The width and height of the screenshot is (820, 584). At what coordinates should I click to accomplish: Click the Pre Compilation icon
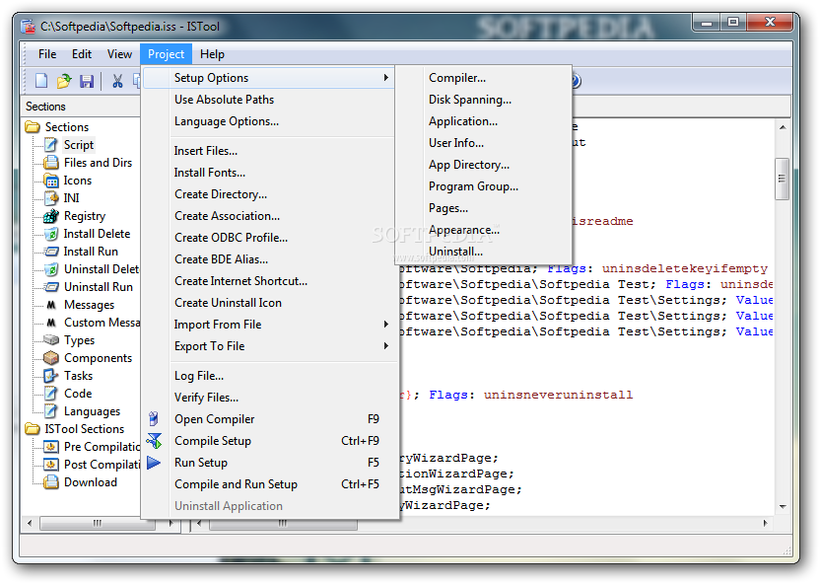(x=50, y=447)
